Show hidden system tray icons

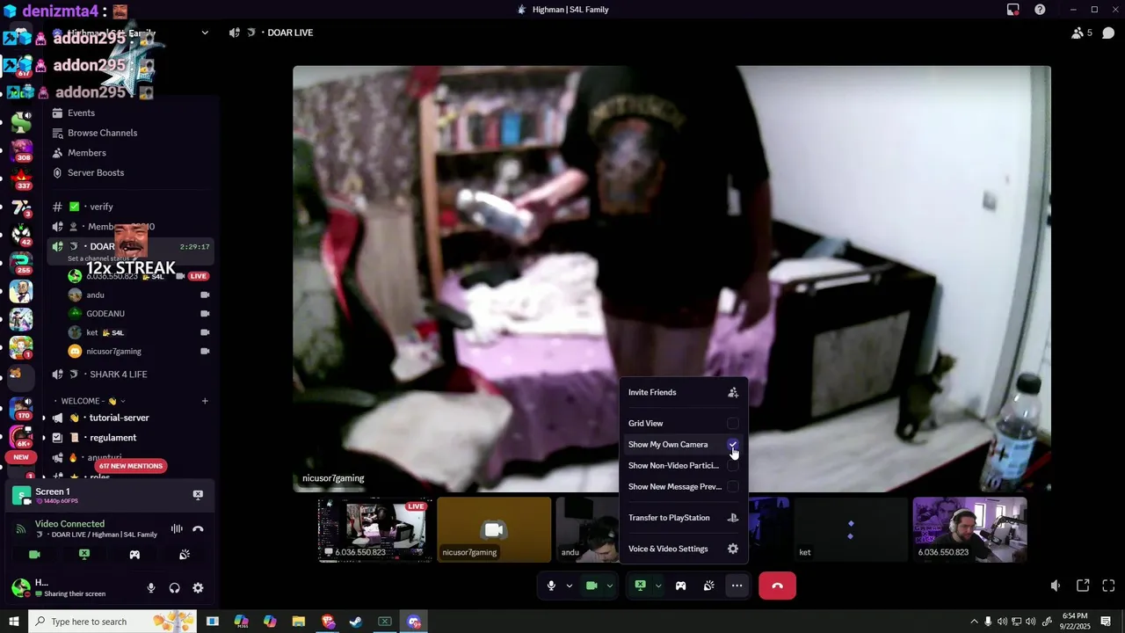tap(974, 622)
